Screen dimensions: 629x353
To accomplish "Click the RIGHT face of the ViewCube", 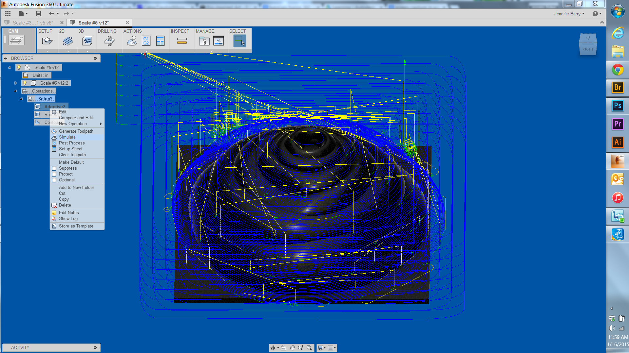I will click(x=588, y=49).
